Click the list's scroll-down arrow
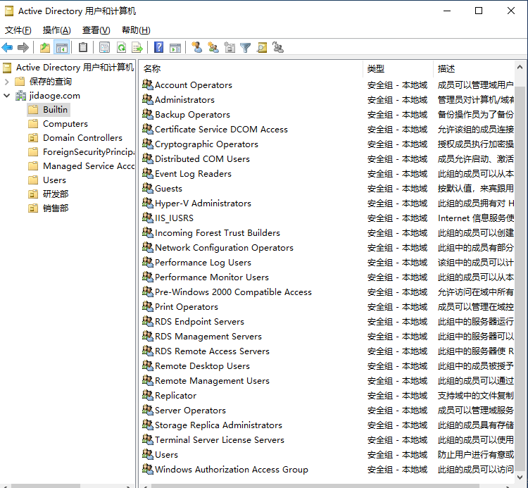The height and width of the screenshot is (488, 528). (x=520, y=477)
